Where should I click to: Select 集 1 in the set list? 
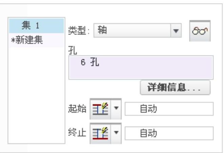[38, 26]
